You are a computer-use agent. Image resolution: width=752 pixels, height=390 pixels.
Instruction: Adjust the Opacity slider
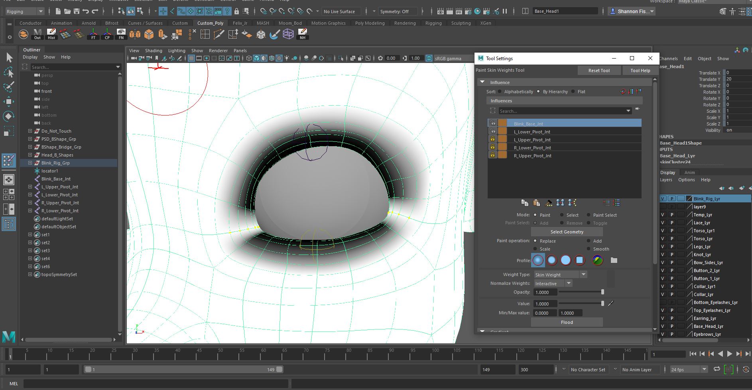[581, 292]
